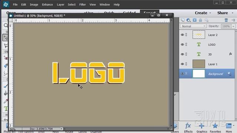Click the yellow LOGO text on canvas
237x133 pixels.
(89, 73)
